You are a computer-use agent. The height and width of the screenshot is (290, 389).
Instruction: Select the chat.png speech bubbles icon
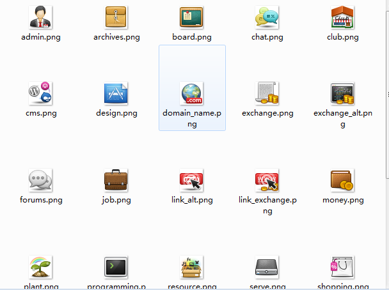(267, 17)
